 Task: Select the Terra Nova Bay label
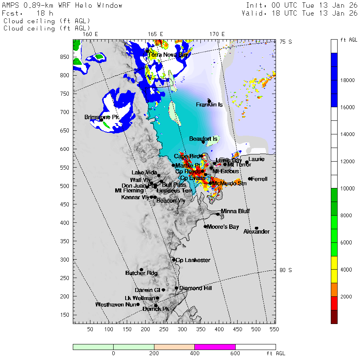(x=169, y=55)
